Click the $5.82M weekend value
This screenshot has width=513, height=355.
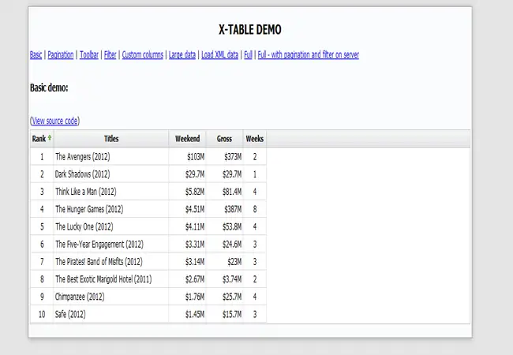click(x=195, y=192)
